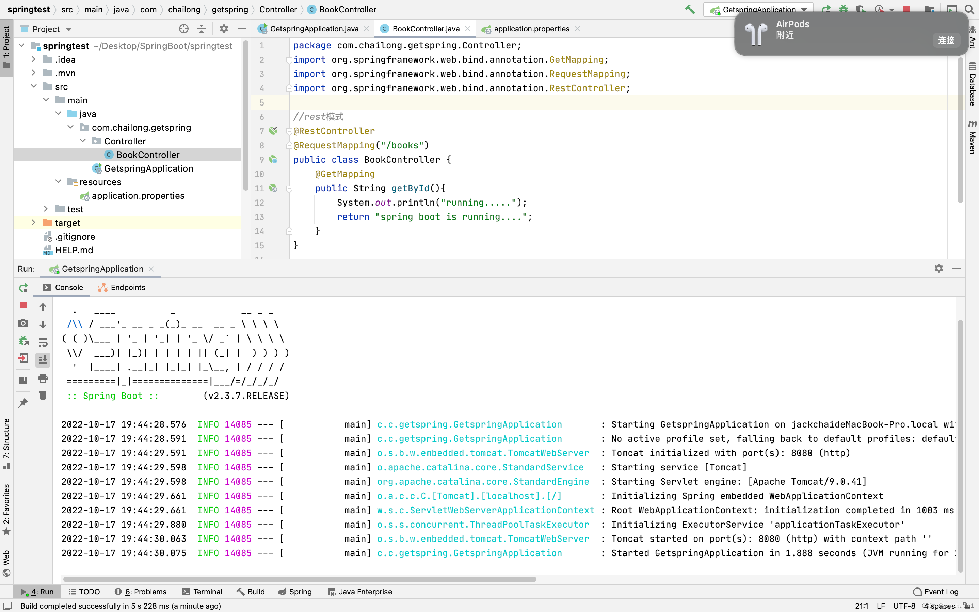Screen dimensions: 979x612
Task: Click the Up the stack trace arrow
Action: pyautogui.click(x=43, y=307)
